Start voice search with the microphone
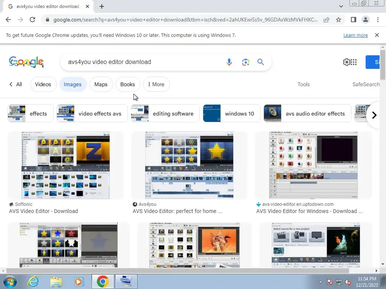 pos(229,62)
